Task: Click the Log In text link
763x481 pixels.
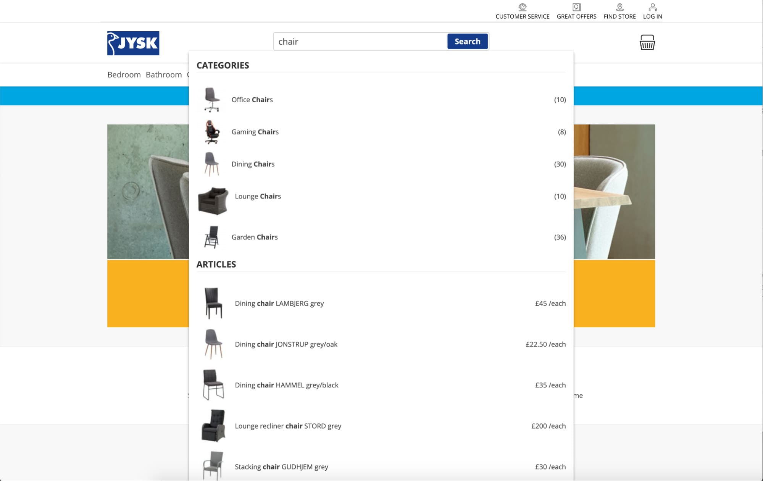Action: point(652,16)
